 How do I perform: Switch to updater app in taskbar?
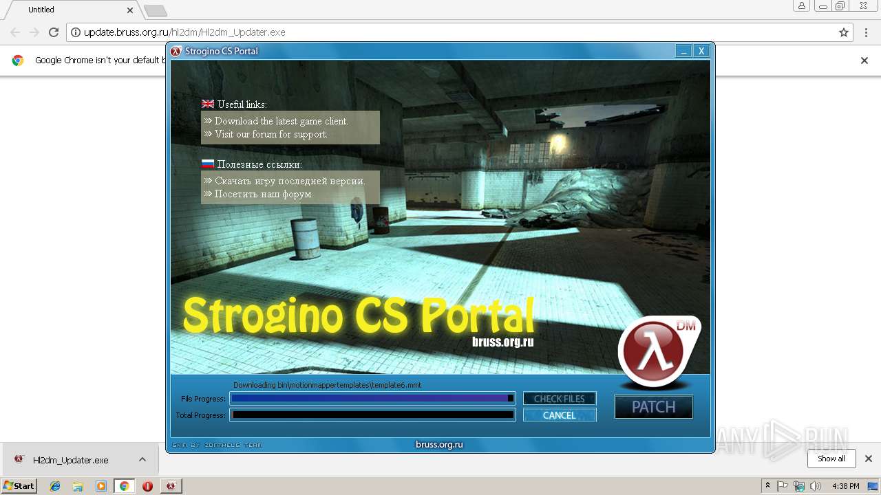[171, 486]
